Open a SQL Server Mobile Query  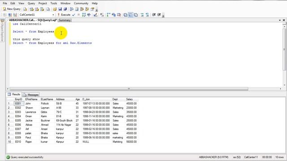tap(48, 9)
